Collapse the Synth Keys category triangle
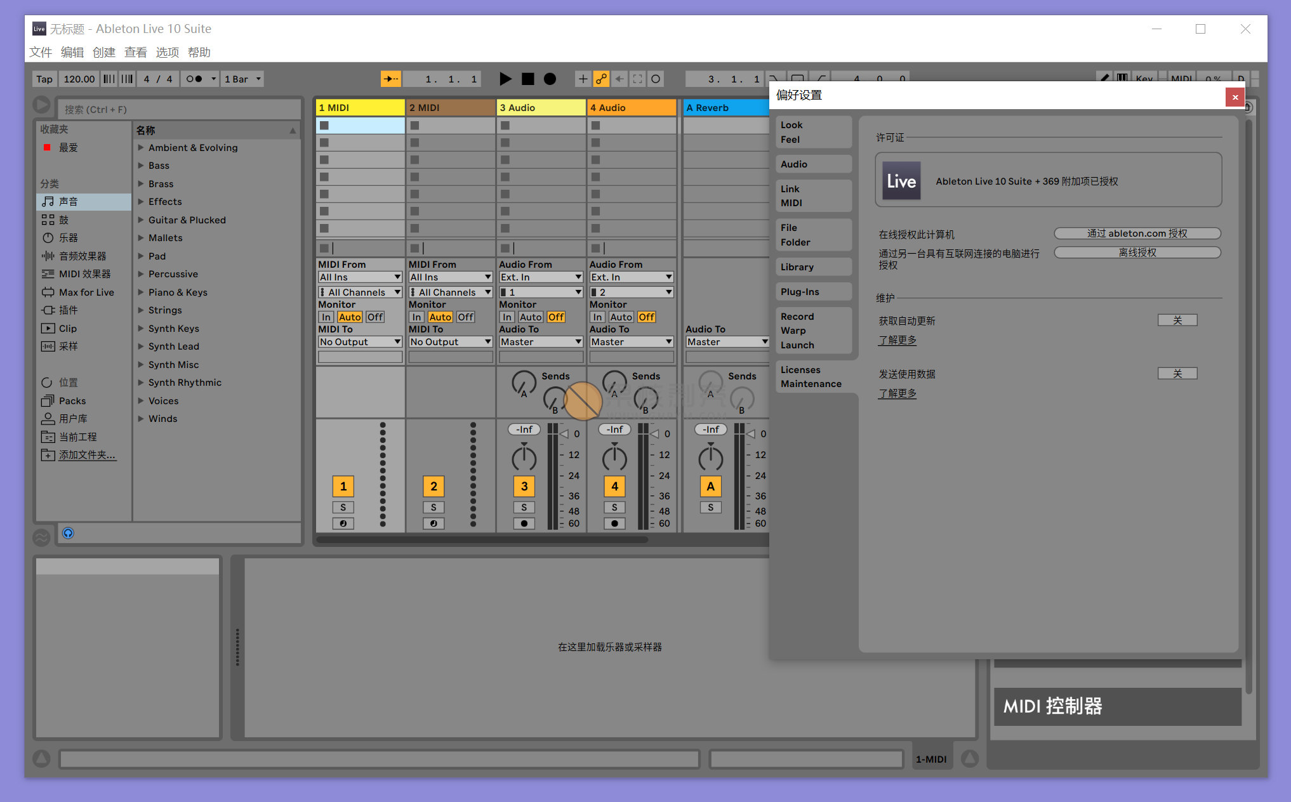 pyautogui.click(x=141, y=328)
